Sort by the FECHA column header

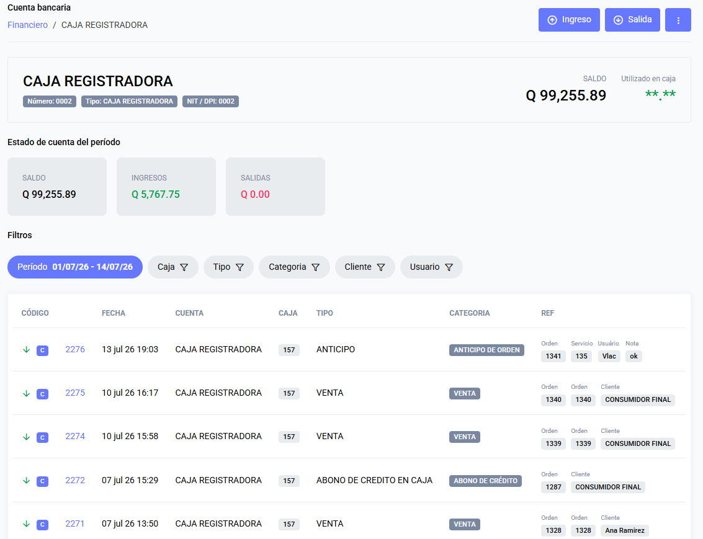pyautogui.click(x=114, y=313)
